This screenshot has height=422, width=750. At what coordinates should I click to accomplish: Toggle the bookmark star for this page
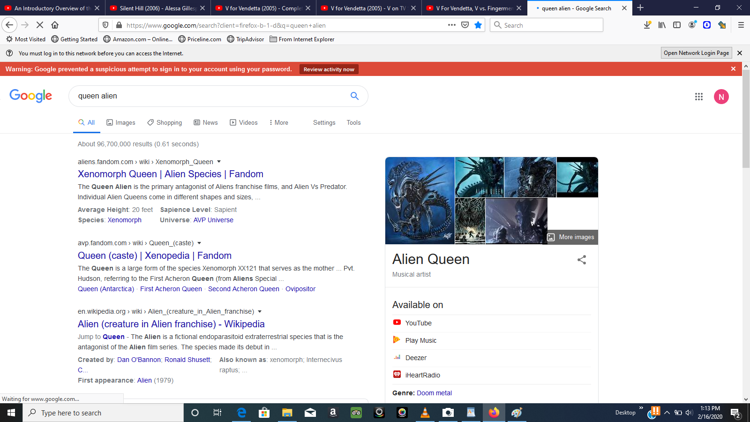(x=478, y=25)
